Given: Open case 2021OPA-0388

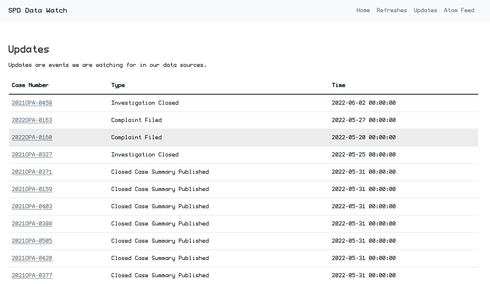Looking at the screenshot, I should click(x=32, y=223).
